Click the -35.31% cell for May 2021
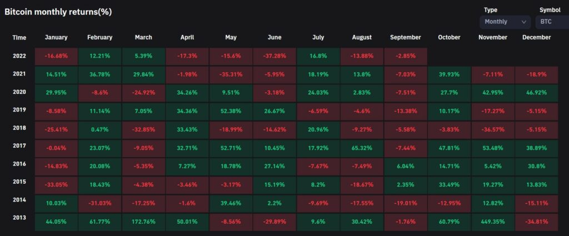 (231, 74)
